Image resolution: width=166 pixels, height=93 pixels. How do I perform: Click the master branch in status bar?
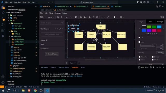[9, 87]
